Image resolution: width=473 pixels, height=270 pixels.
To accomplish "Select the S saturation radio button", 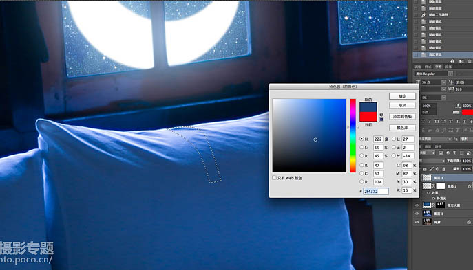I will tap(361, 148).
